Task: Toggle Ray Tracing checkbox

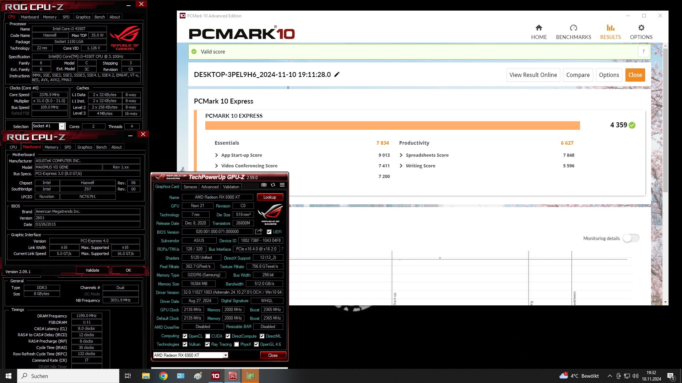Action: tap(207, 344)
